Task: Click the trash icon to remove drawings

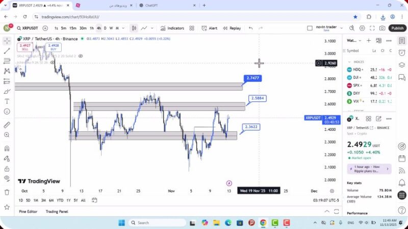Action: click(x=7, y=192)
